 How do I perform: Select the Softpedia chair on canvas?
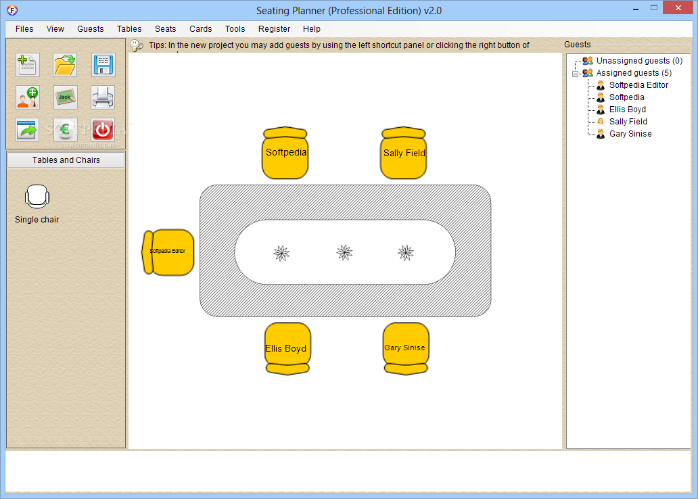click(285, 153)
